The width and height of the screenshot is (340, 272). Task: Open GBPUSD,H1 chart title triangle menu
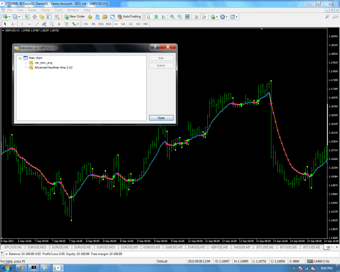coord(3,30)
